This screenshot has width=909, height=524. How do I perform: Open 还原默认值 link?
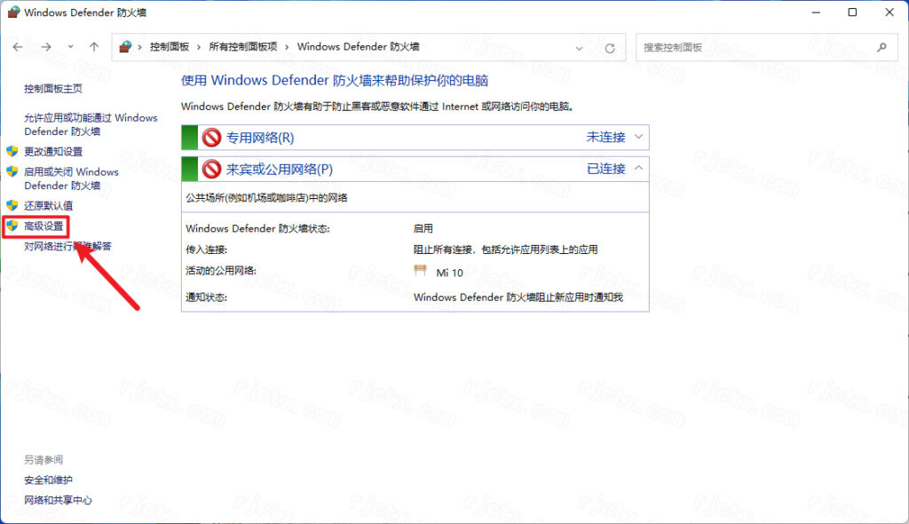[x=48, y=205]
